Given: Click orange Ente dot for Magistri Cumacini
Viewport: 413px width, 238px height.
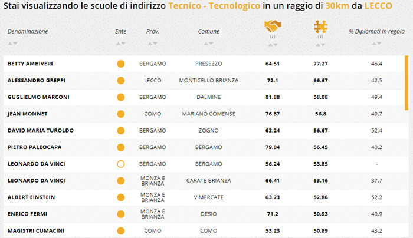Looking at the screenshot, I should [x=120, y=231].
